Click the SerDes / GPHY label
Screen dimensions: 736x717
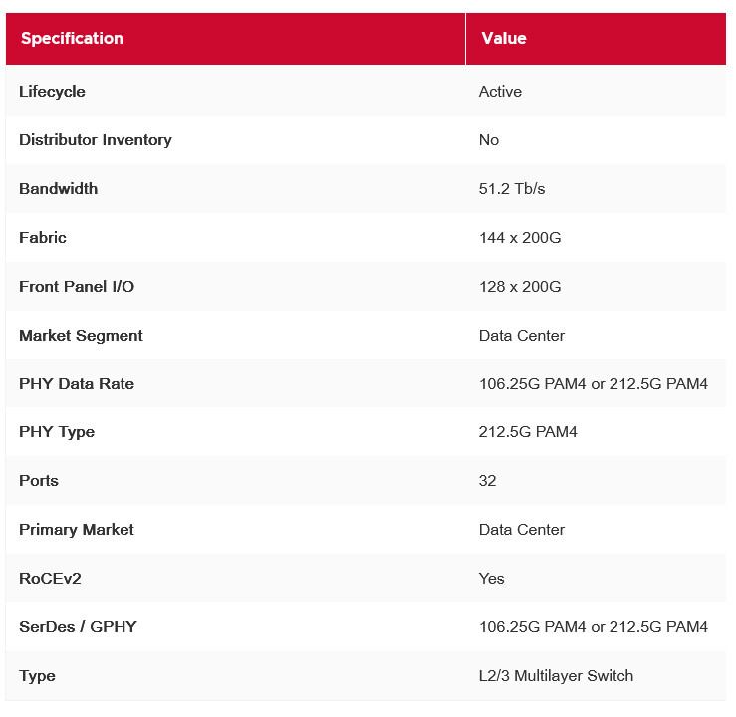78,627
